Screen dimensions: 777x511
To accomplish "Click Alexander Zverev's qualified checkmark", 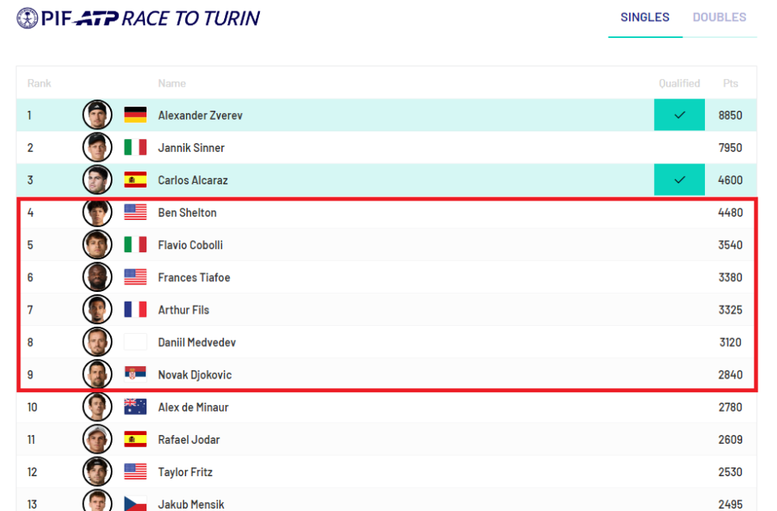I will coord(679,115).
